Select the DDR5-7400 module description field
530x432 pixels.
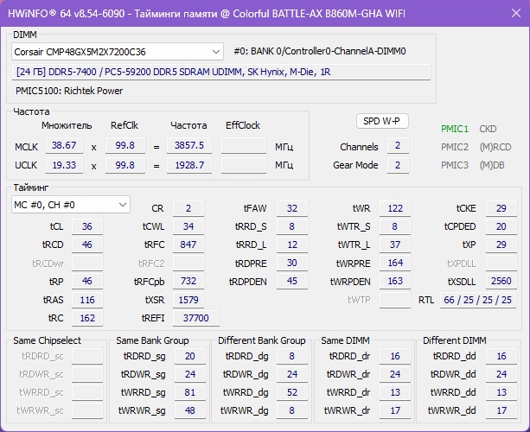click(221, 72)
